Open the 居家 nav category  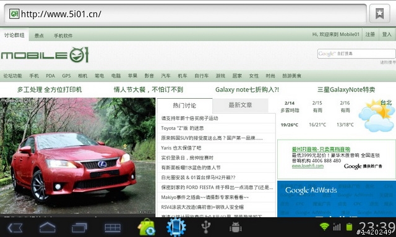tap(237, 75)
